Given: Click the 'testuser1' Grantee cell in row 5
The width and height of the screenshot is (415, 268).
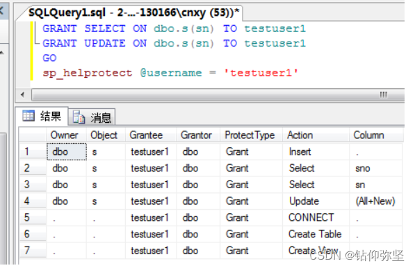Looking at the screenshot, I should click(x=151, y=217).
